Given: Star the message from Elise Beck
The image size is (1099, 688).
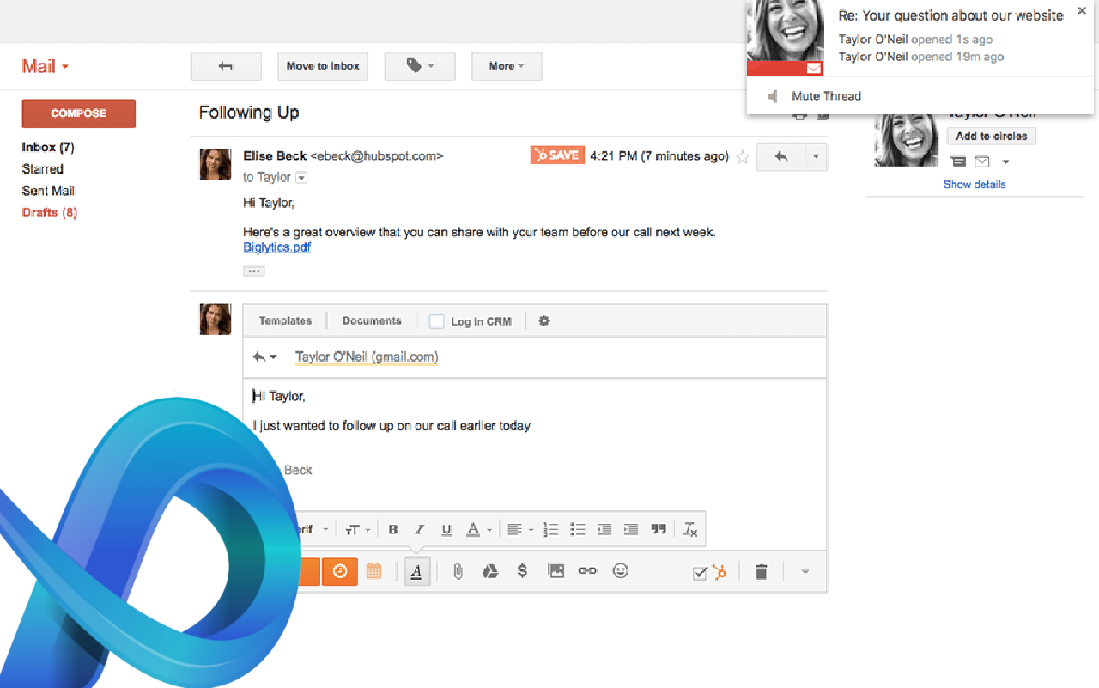Looking at the screenshot, I should (744, 156).
